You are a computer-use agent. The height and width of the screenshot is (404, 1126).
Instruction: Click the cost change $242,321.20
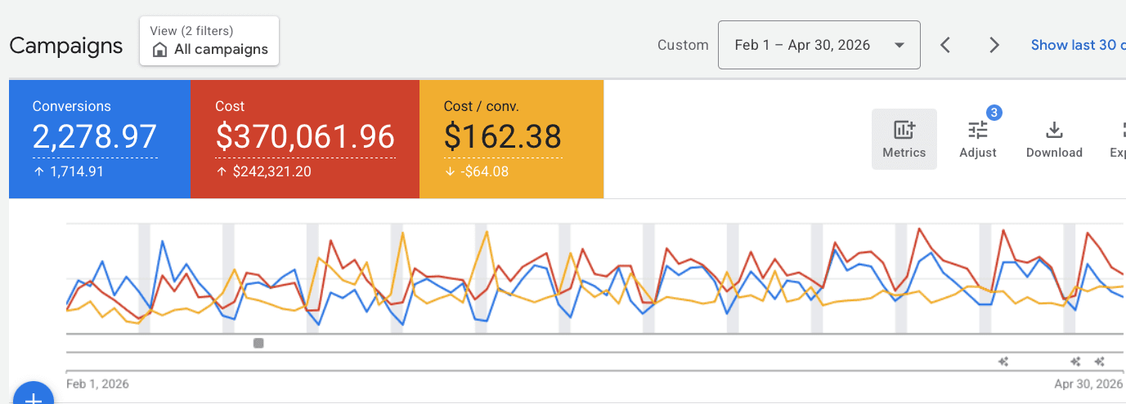click(271, 171)
